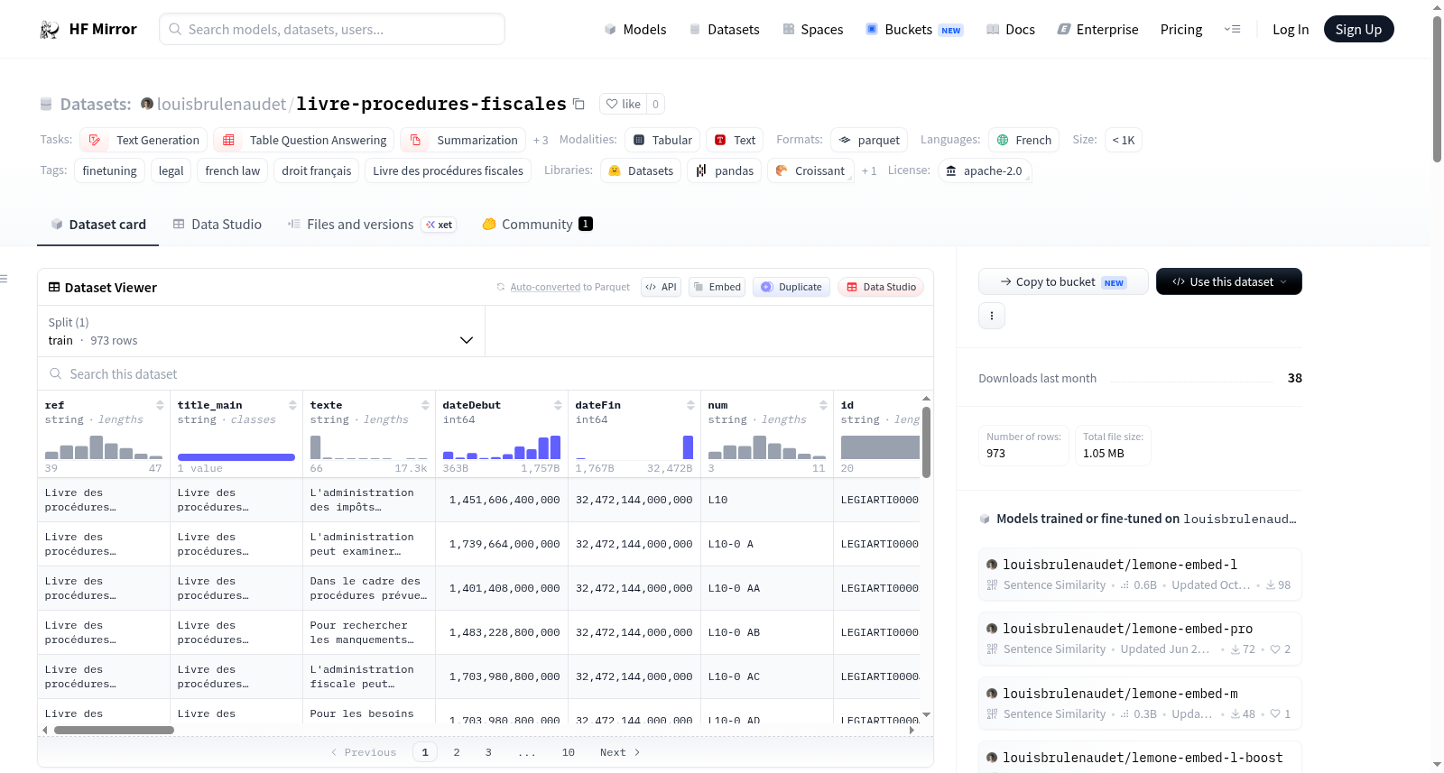Click the Embed button
This screenshot has width=1444, height=773.
717,287
